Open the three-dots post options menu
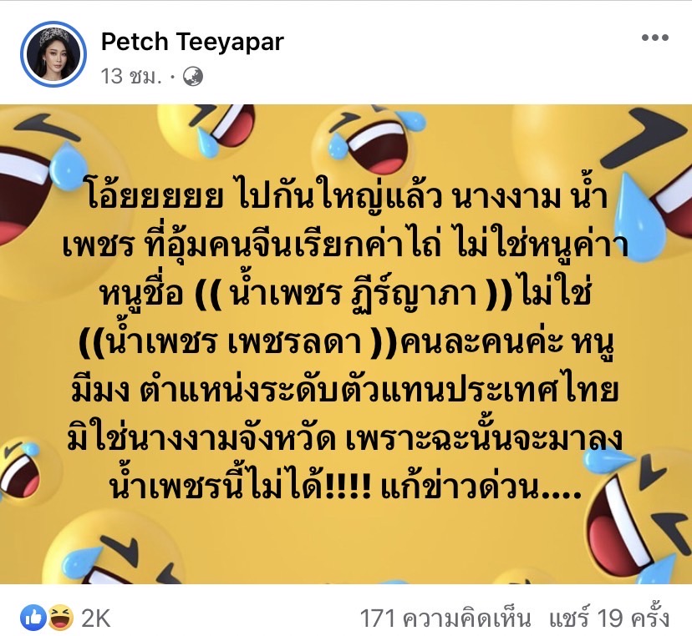 point(655,38)
